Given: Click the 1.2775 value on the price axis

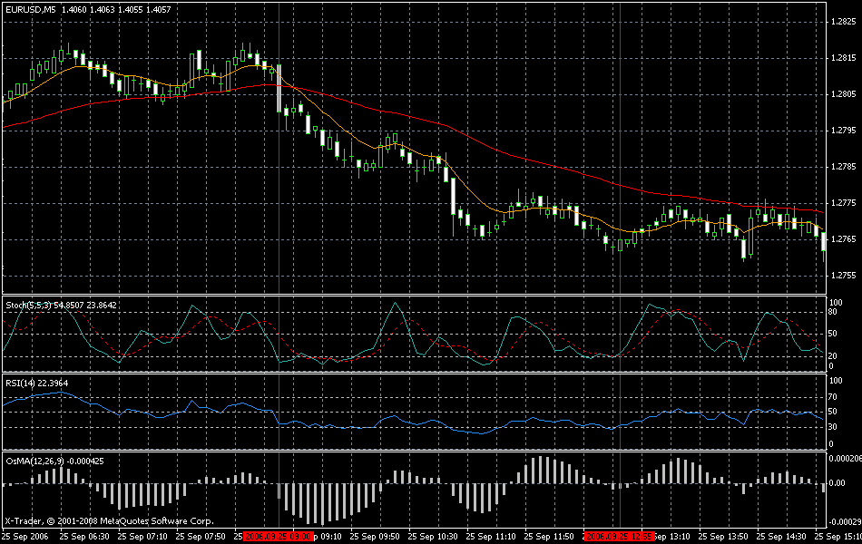Looking at the screenshot, I should tap(844, 203).
